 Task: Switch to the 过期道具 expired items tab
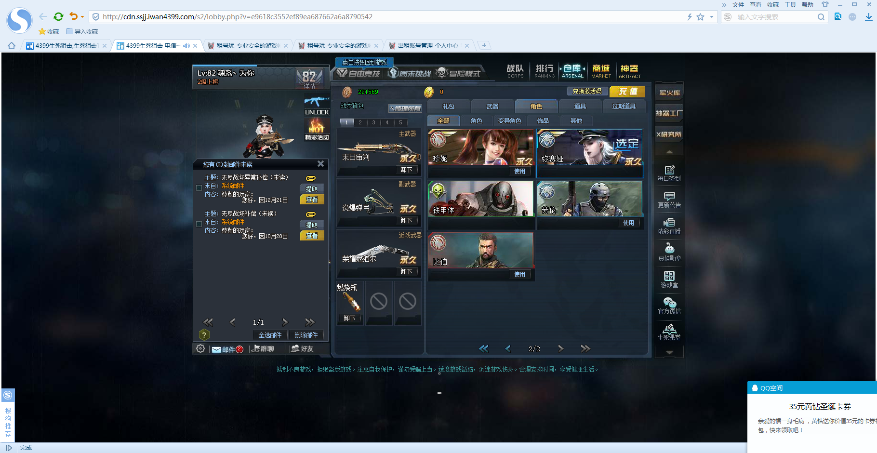click(x=624, y=106)
